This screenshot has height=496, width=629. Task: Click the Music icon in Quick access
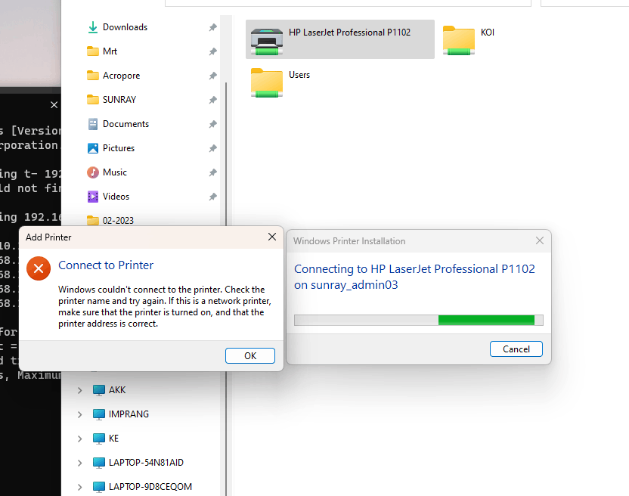pyautogui.click(x=93, y=172)
